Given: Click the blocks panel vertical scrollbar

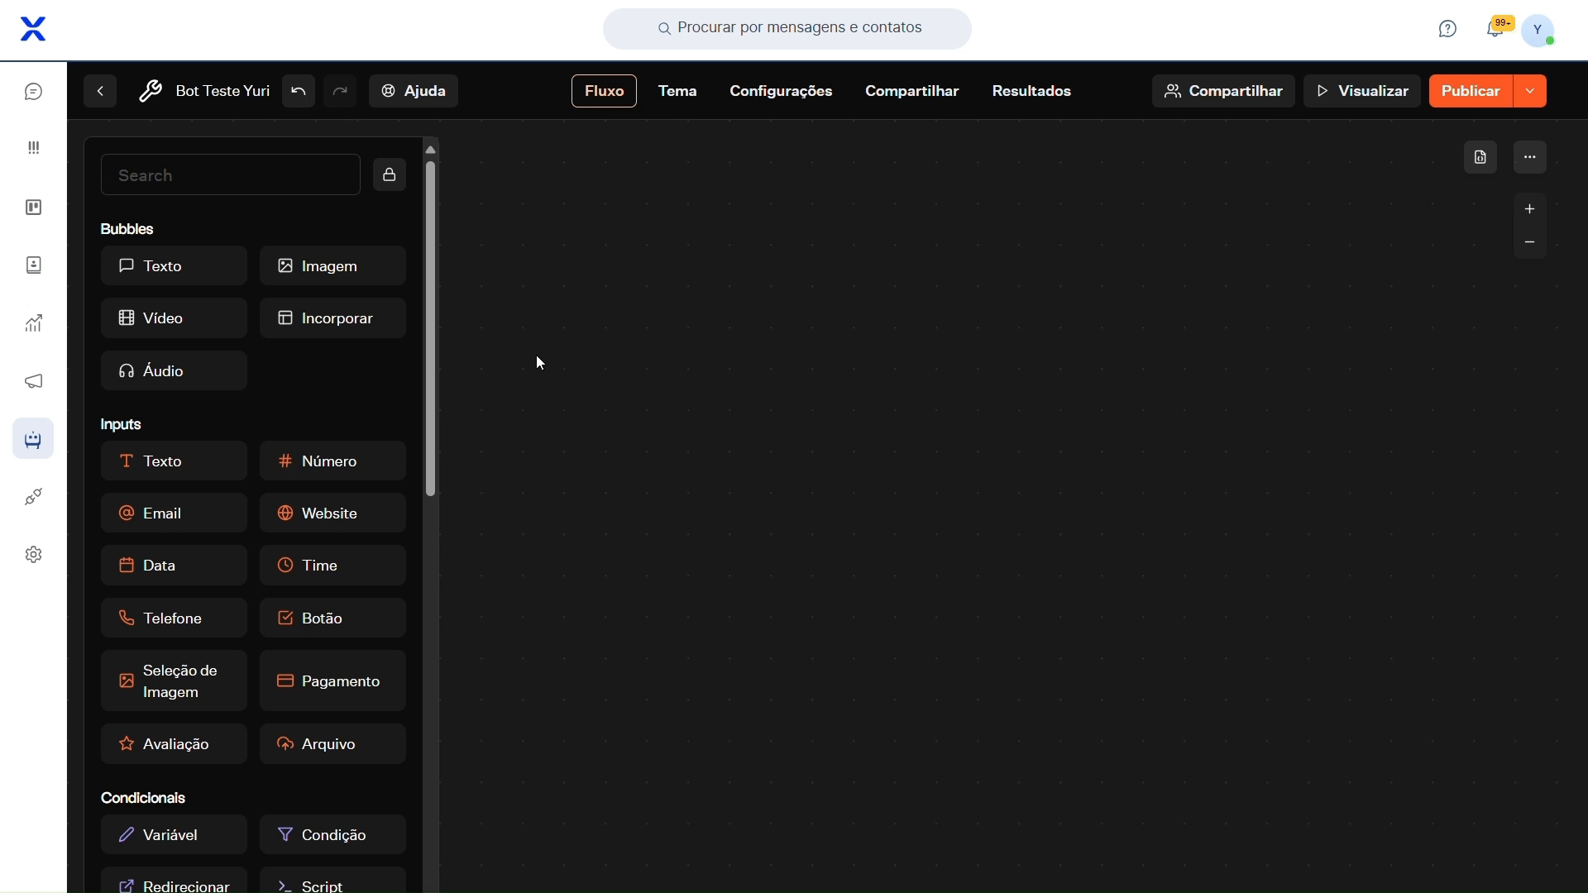Looking at the screenshot, I should click(430, 329).
